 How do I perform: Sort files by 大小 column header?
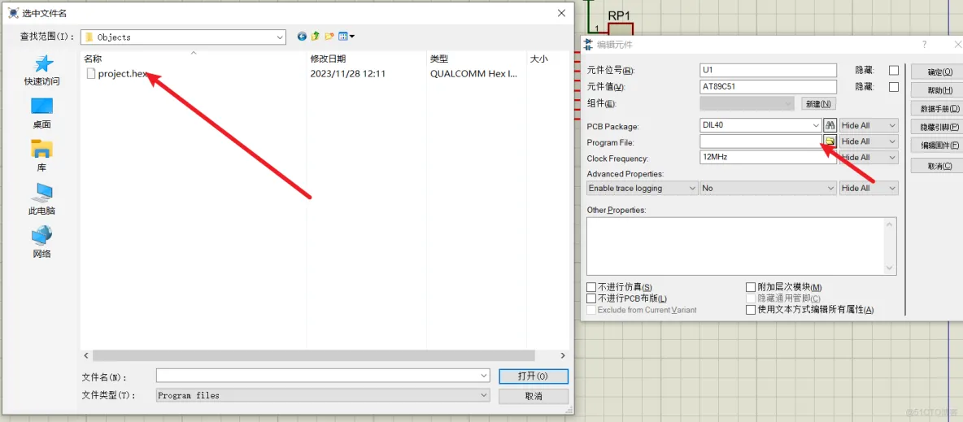click(x=548, y=59)
